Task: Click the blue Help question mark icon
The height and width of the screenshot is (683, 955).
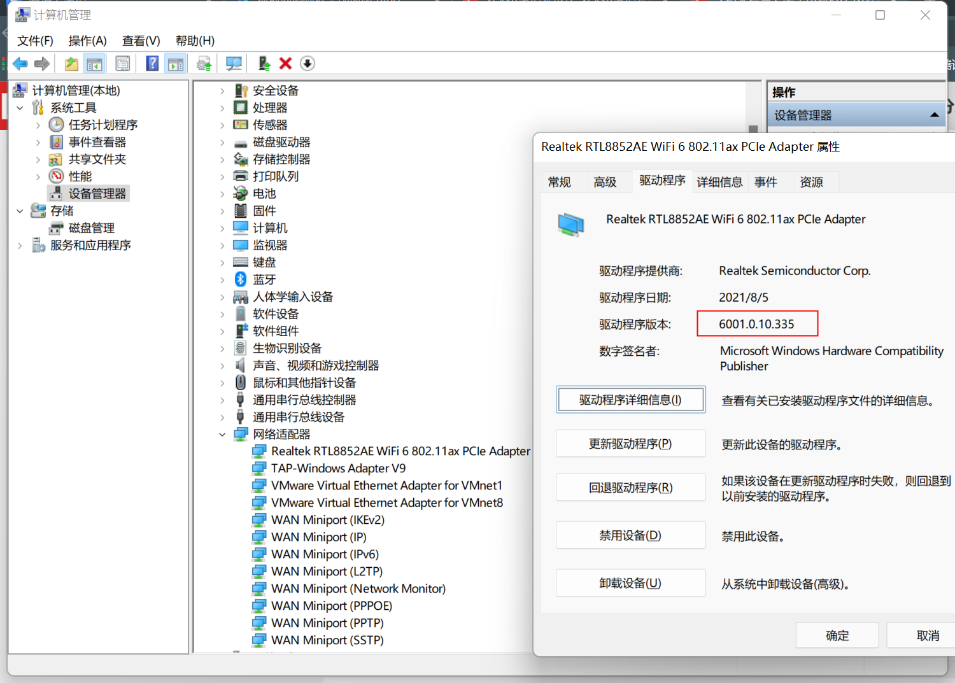Action: 152,64
